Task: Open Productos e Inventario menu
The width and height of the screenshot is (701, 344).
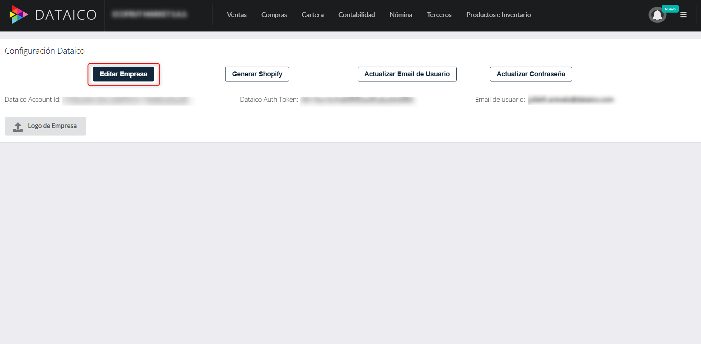Action: tap(498, 15)
